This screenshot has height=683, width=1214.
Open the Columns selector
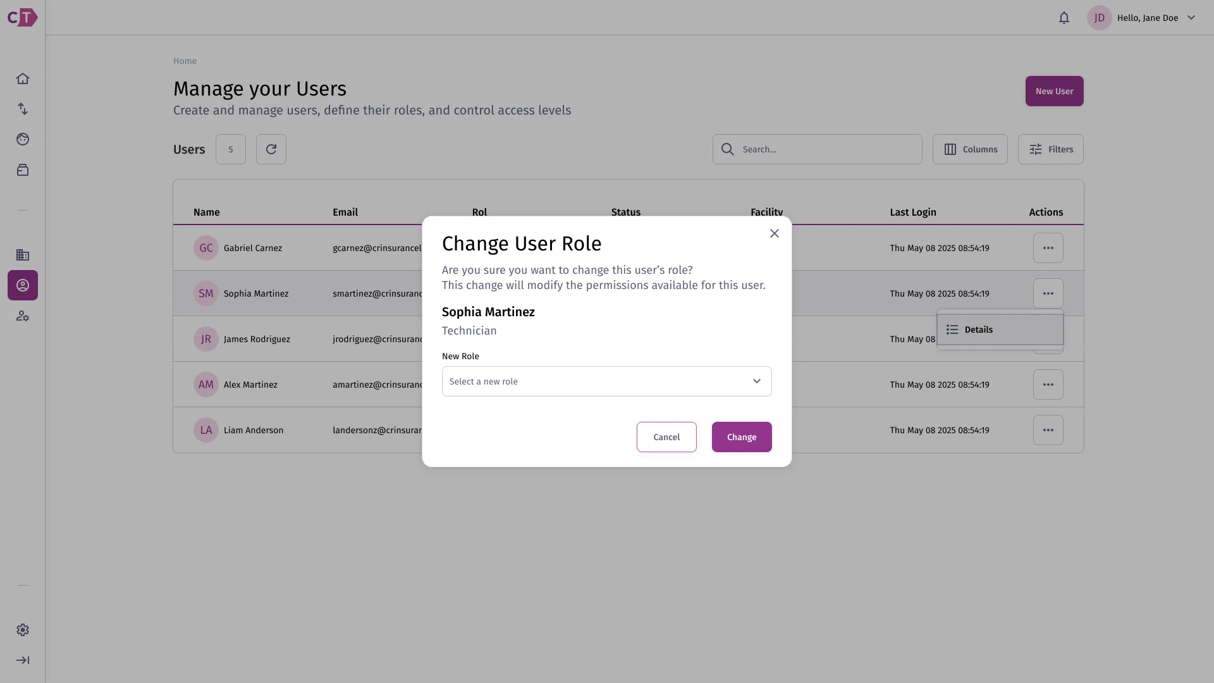coord(970,149)
